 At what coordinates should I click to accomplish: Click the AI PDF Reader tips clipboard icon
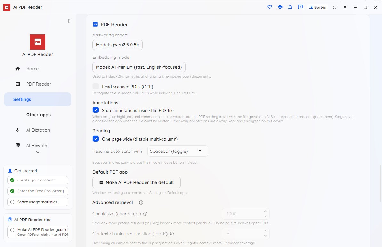[10, 220]
